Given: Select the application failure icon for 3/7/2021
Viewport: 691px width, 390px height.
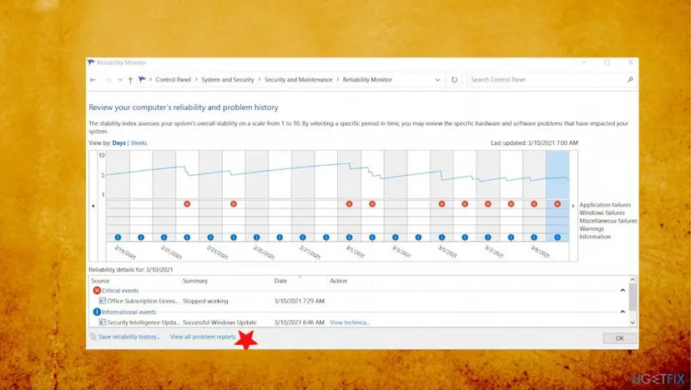Looking at the screenshot, I should [488, 204].
